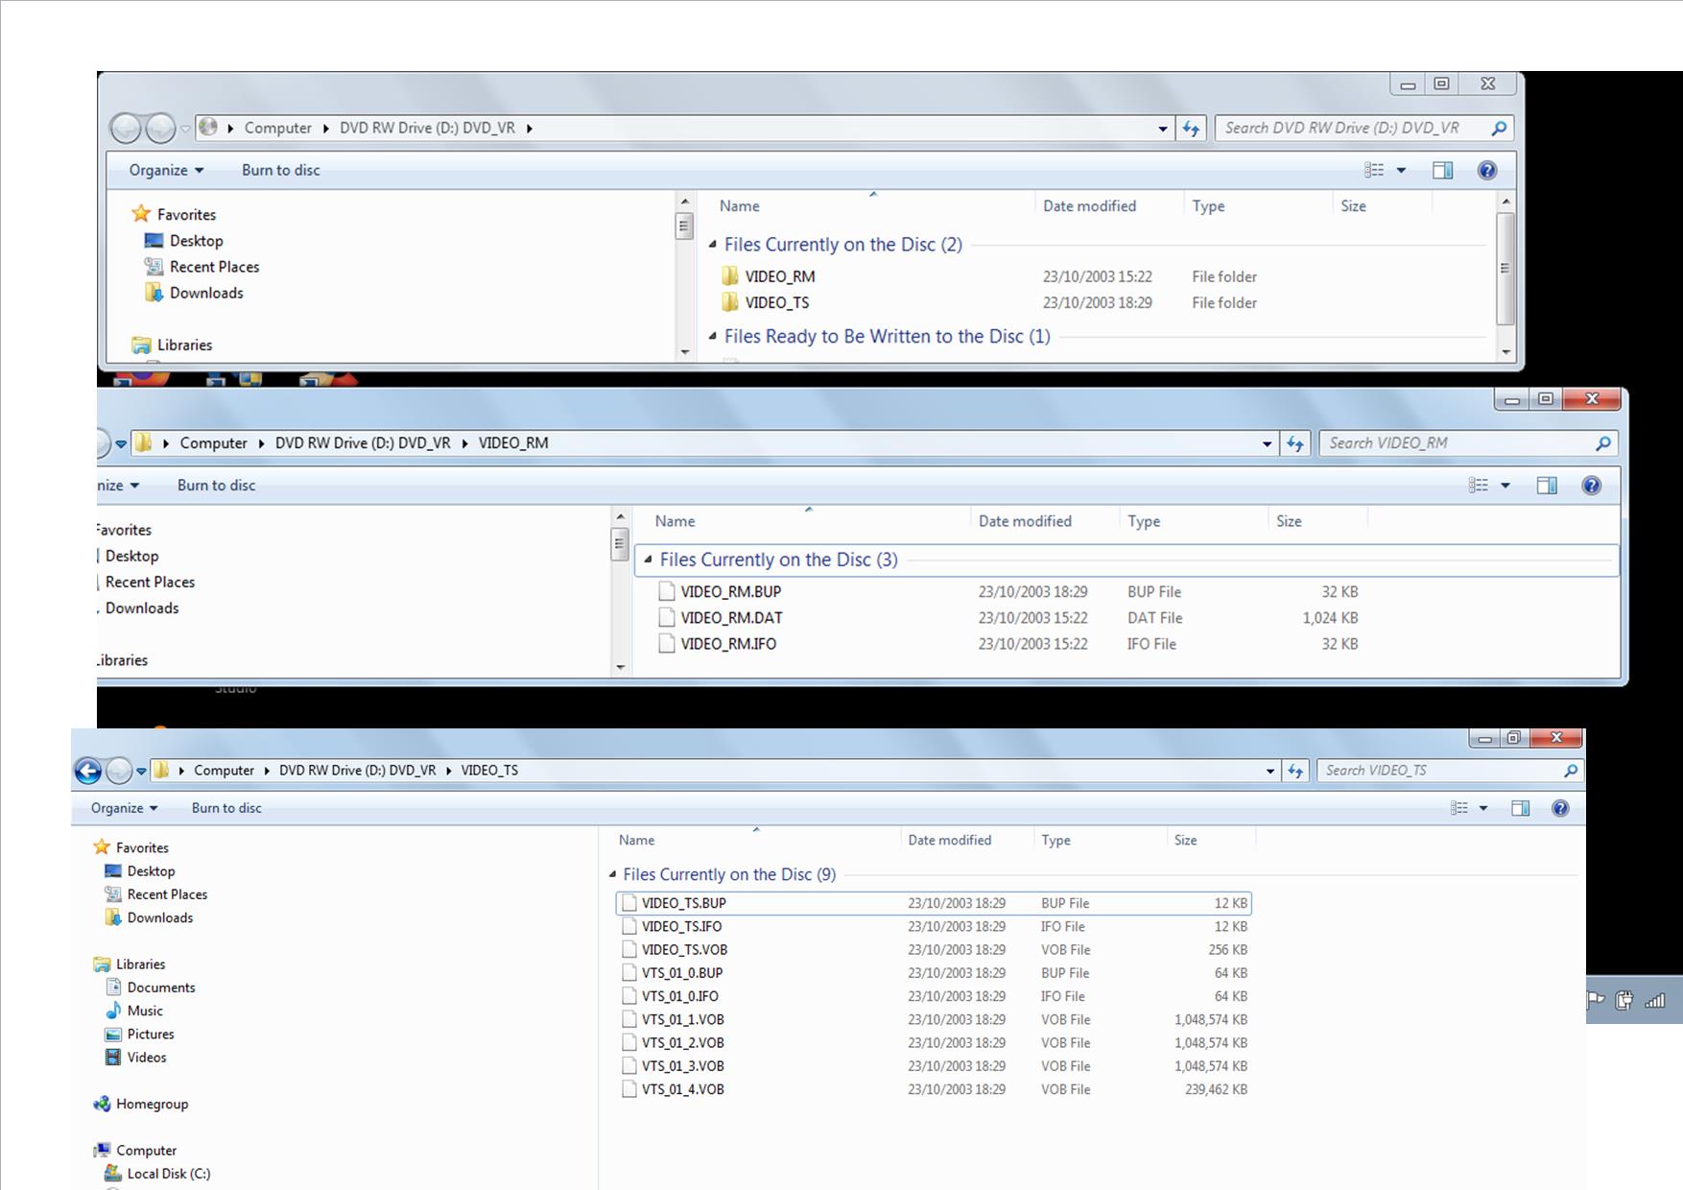The image size is (1683, 1190).
Task: Click Burn to disc in VIDEO_RM window
Action: 216,486
